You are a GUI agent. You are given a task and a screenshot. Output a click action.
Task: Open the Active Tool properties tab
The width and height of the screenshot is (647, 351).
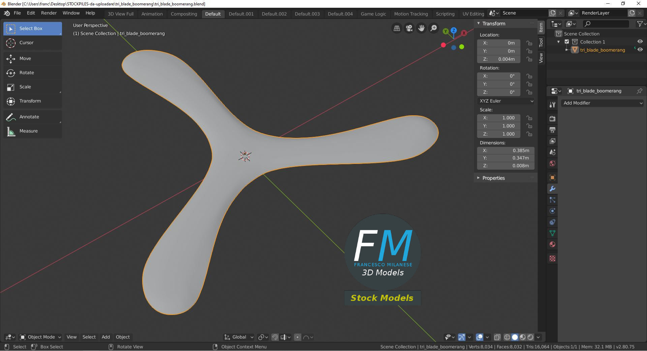[552, 105]
